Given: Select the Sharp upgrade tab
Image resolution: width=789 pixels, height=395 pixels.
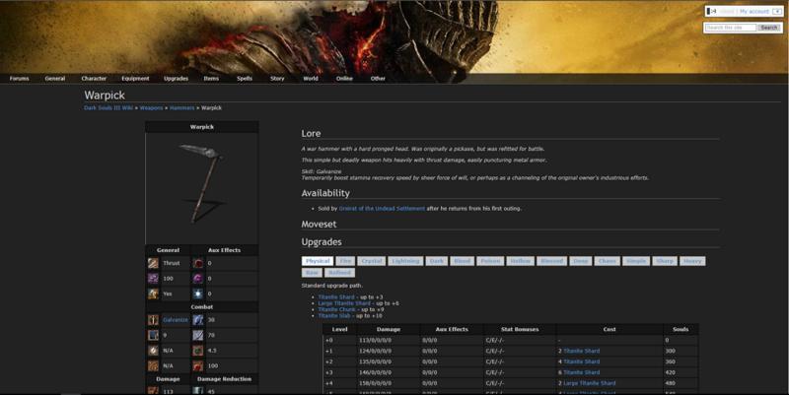Looking at the screenshot, I should tap(665, 261).
